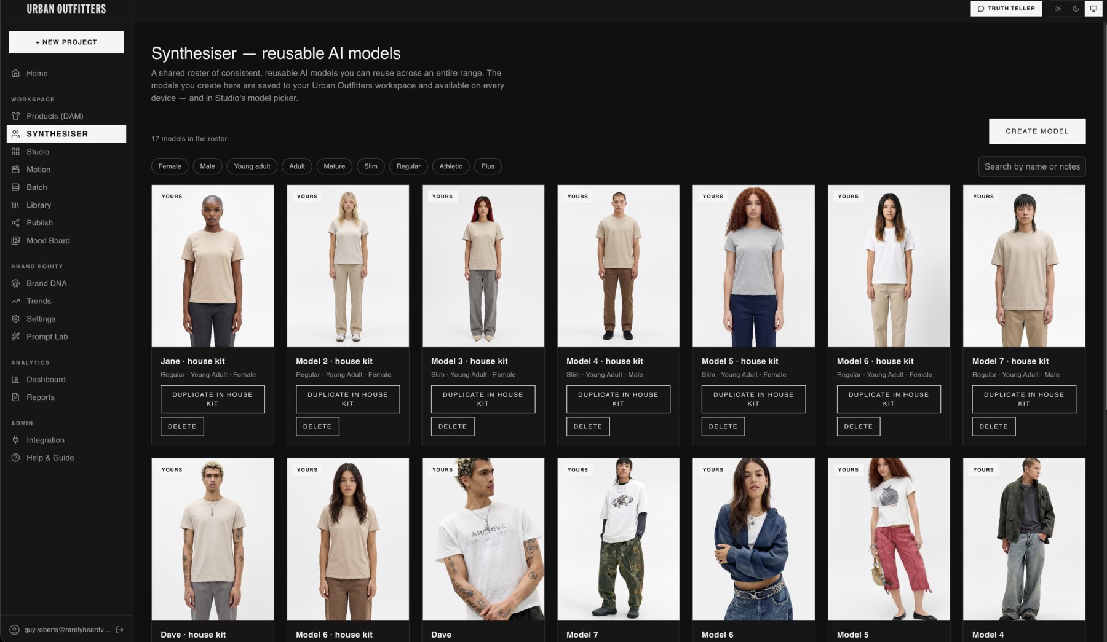Click the Prompt Lab wand icon
The width and height of the screenshot is (1107, 642).
pyautogui.click(x=15, y=337)
